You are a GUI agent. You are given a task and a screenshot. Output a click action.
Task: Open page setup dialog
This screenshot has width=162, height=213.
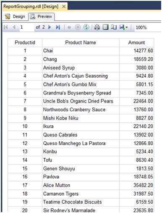tap(114, 27)
